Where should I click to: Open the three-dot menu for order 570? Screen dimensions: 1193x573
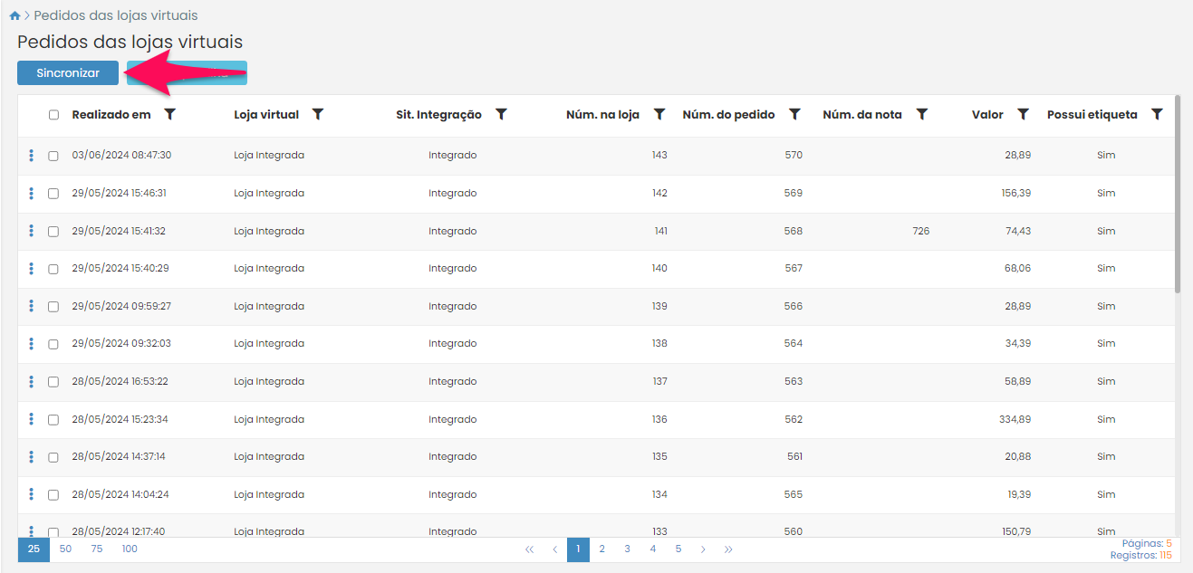[32, 156]
